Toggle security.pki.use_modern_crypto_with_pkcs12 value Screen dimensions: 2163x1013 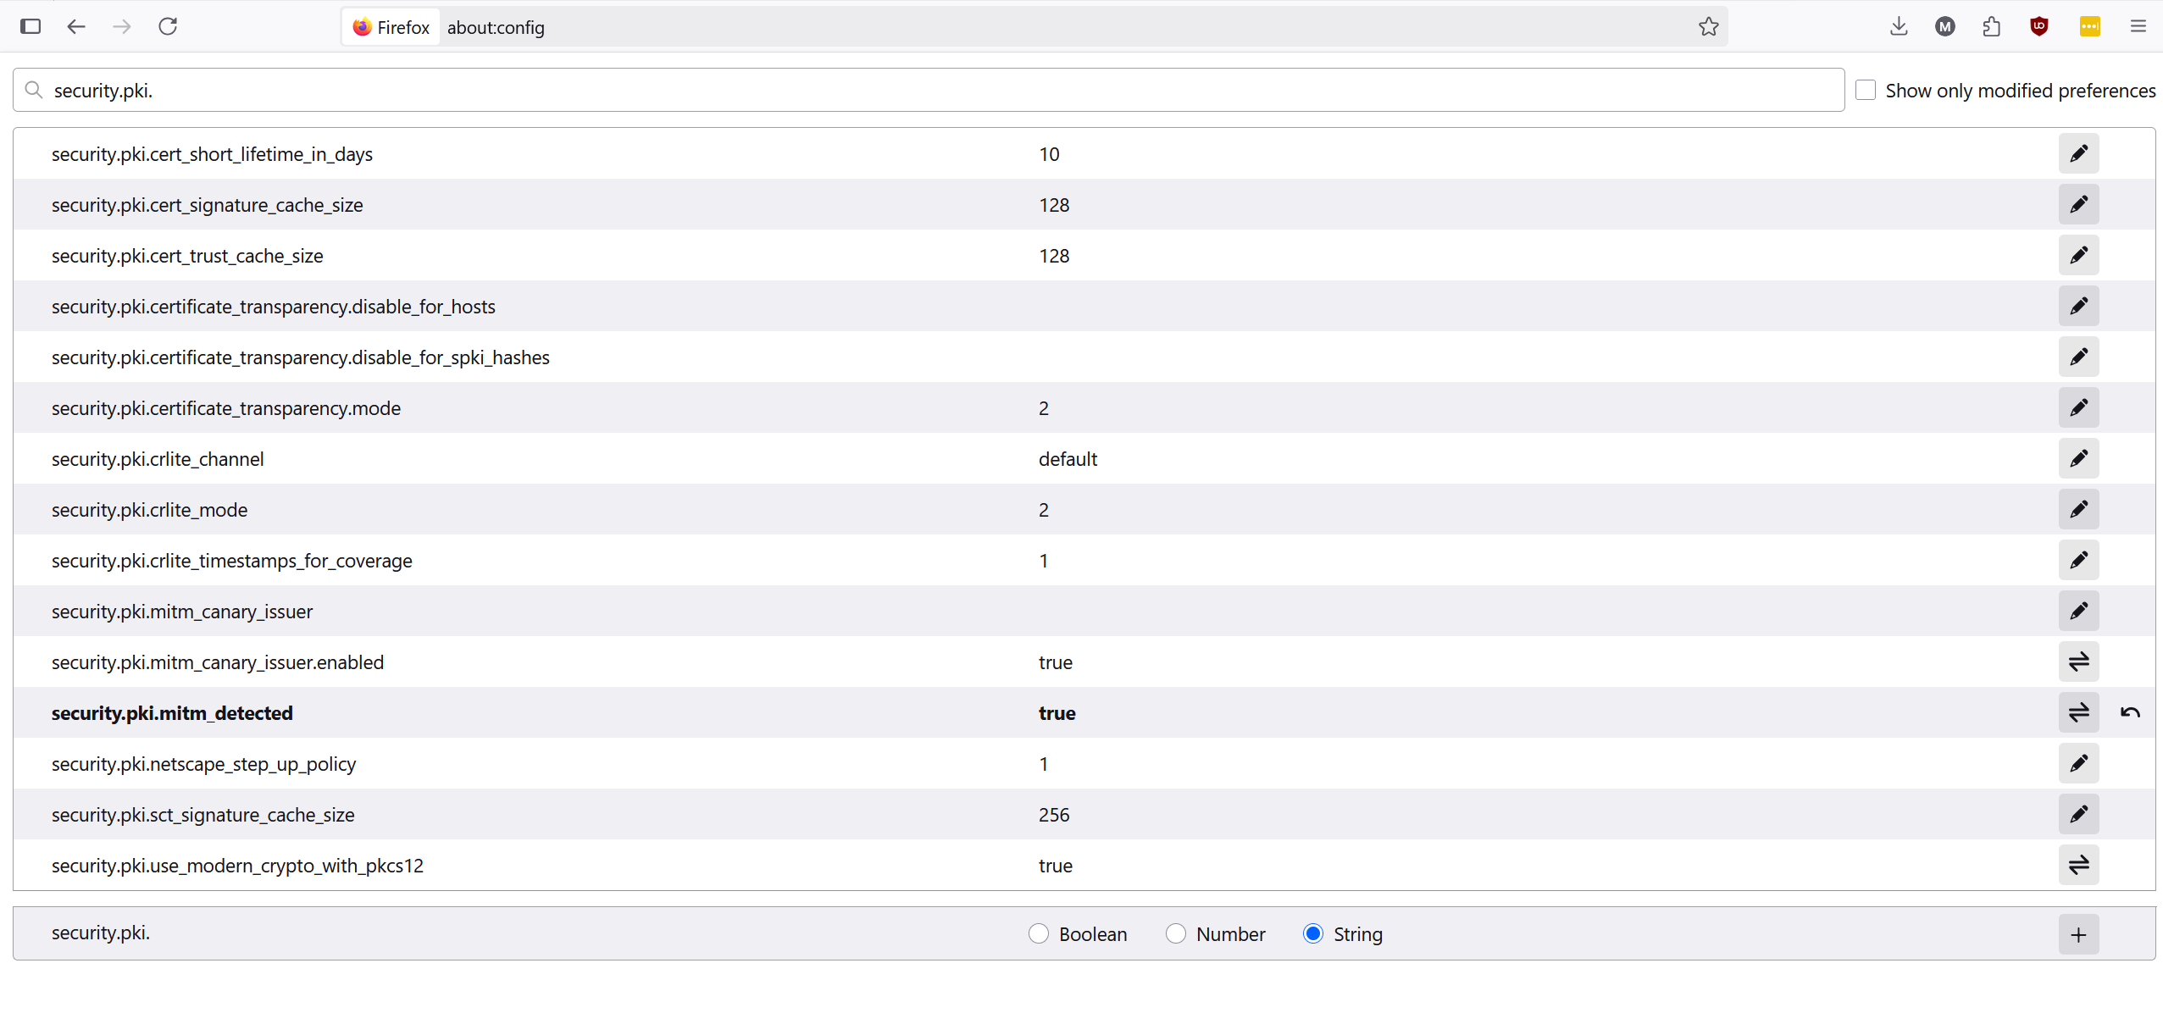pyautogui.click(x=2079, y=865)
